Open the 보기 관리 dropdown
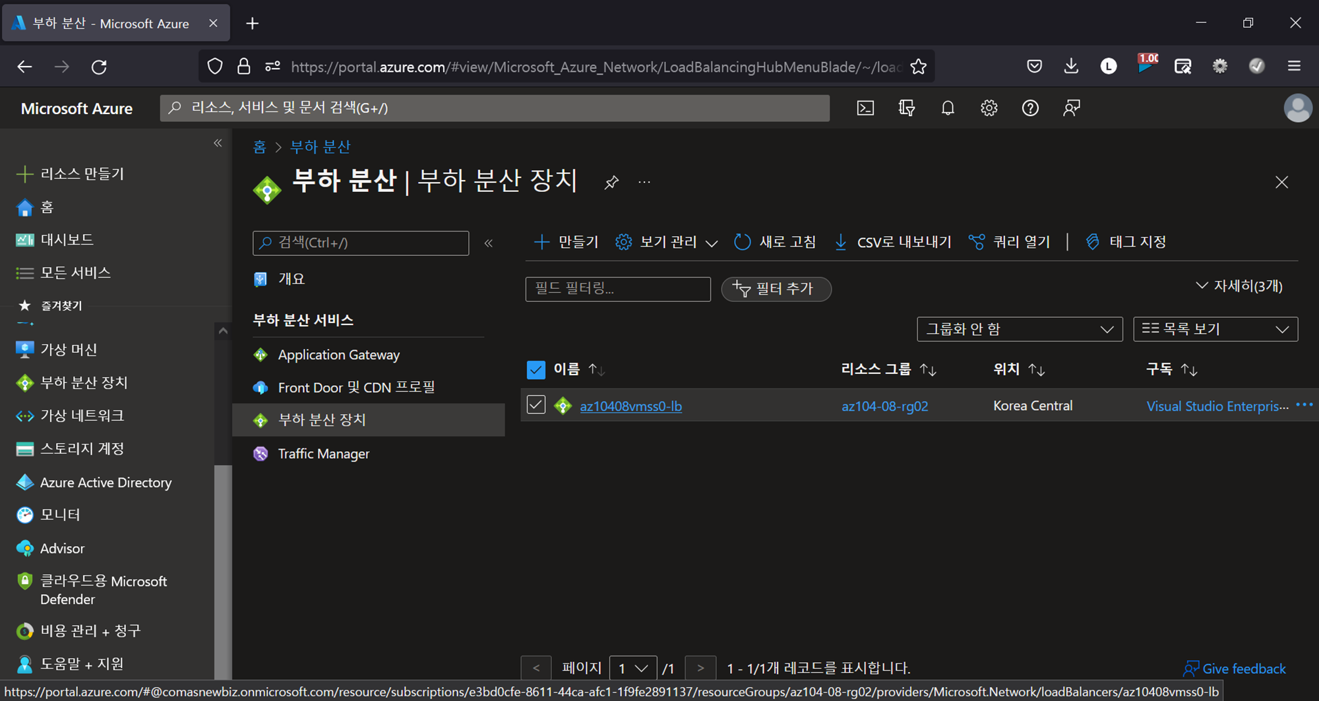 click(666, 242)
